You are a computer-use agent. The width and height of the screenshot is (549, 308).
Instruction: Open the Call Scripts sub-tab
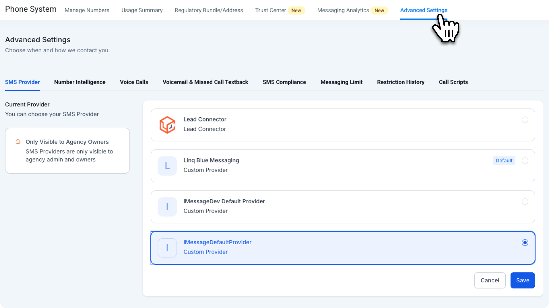(x=453, y=82)
